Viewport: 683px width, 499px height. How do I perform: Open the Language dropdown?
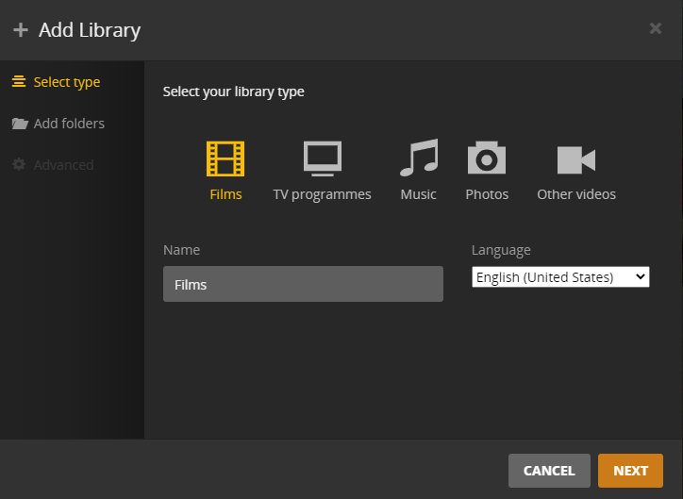tap(560, 277)
